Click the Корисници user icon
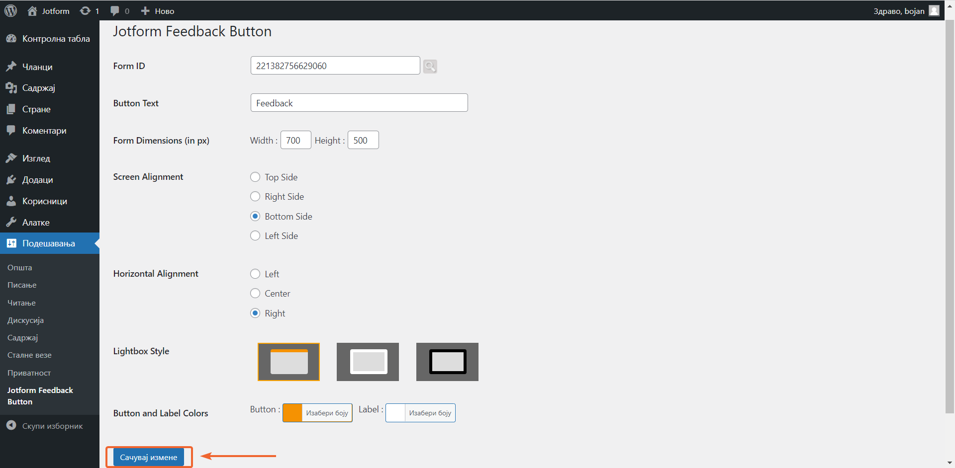 (x=11, y=201)
